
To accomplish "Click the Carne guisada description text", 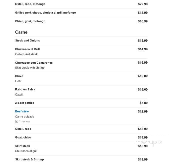I will pos(25,117).
